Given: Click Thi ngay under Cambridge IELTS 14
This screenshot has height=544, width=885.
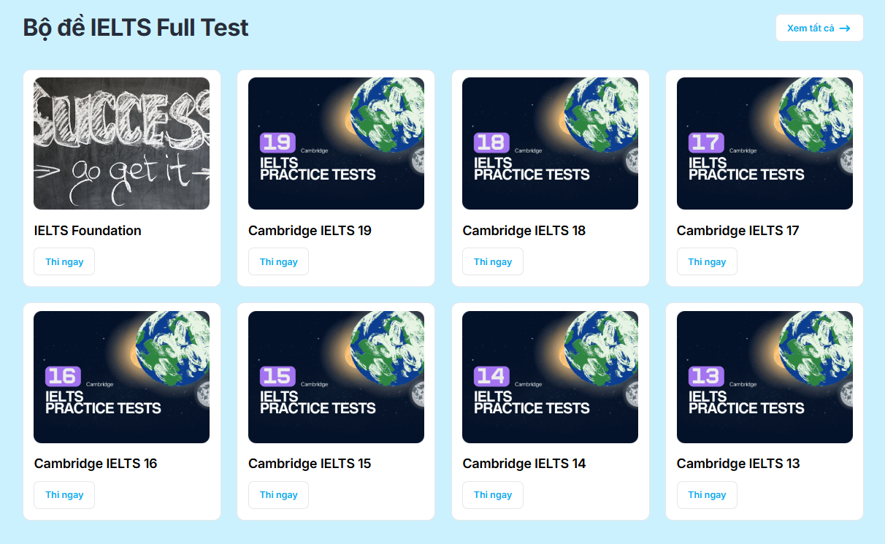Looking at the screenshot, I should click(493, 494).
